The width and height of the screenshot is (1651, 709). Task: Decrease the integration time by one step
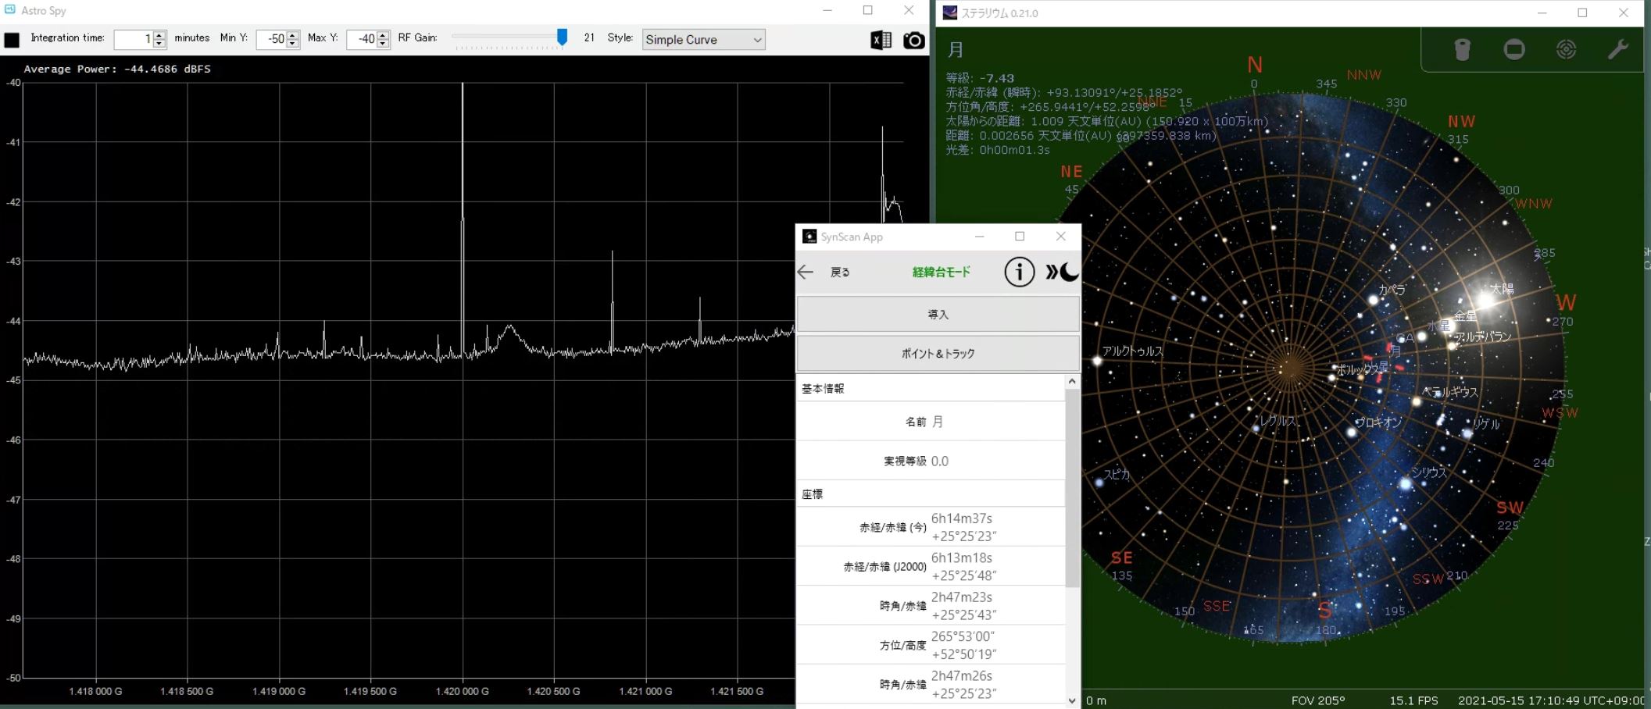159,44
